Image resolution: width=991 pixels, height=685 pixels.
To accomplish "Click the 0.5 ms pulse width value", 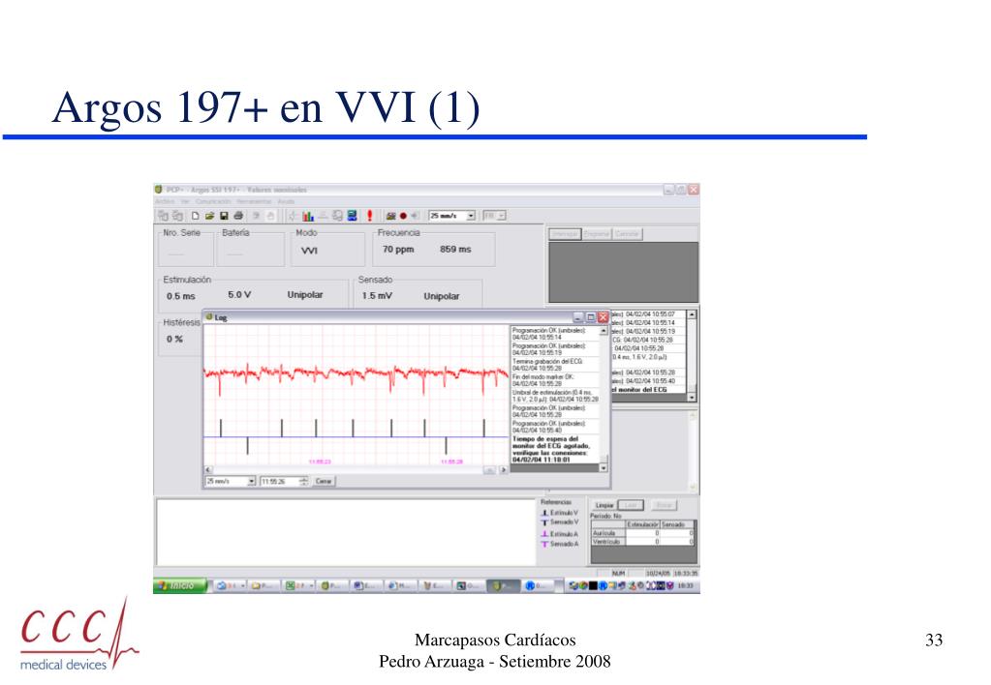I will 181,296.
